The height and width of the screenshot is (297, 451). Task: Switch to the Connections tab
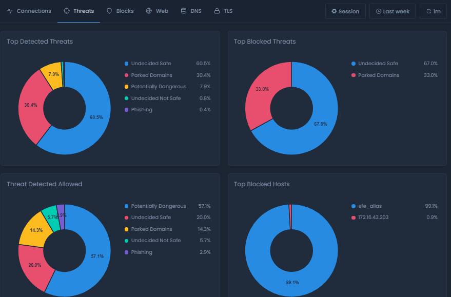pos(33,11)
